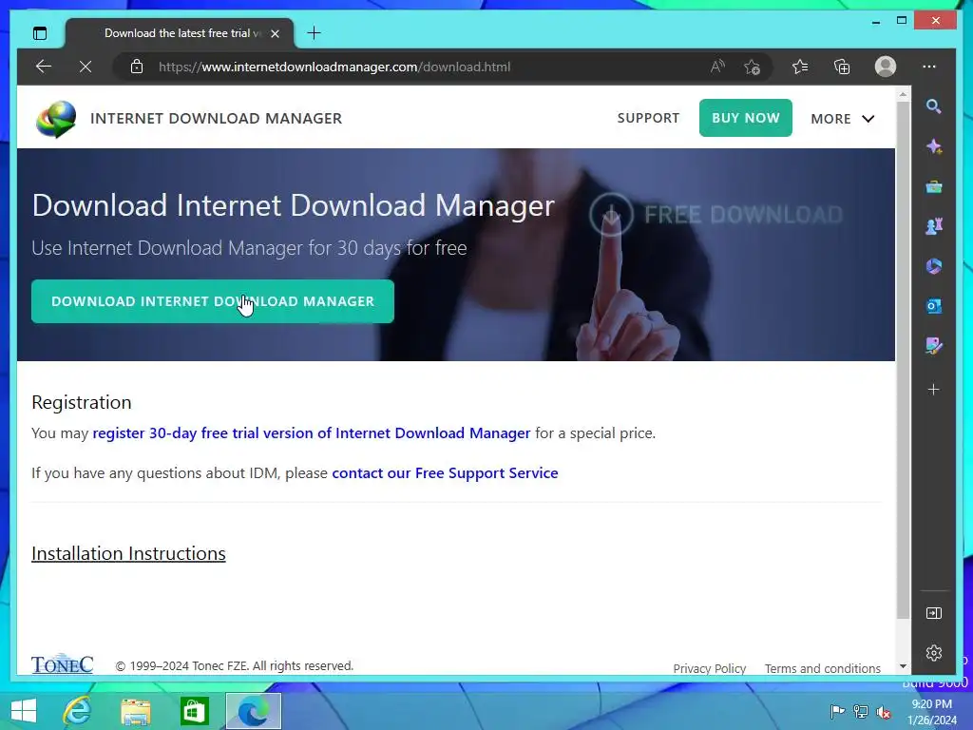Click INTERNET DOWNLOAD MANAGER site title

pos(216,119)
